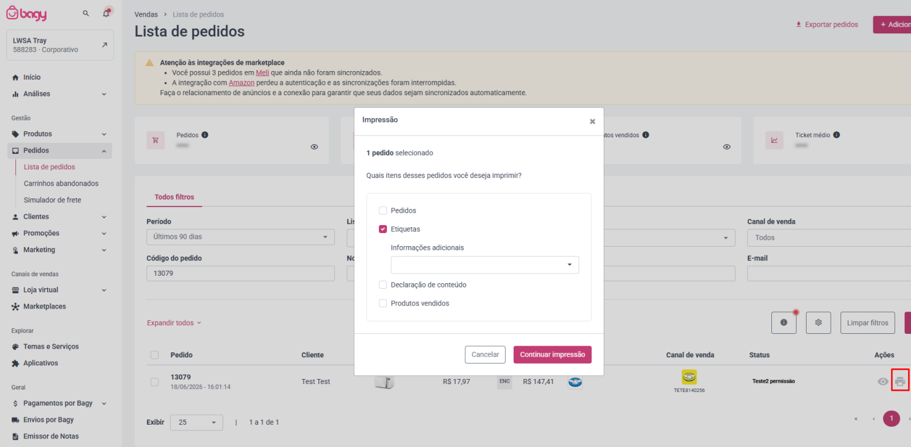Tick the Produtos vendidos checkbox
This screenshot has height=447, width=911.
point(383,303)
